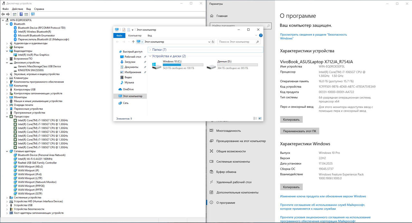The image size is (412, 223).
Task: Open Explorer help with the blue question-mark icon
Action: tap(261, 35)
